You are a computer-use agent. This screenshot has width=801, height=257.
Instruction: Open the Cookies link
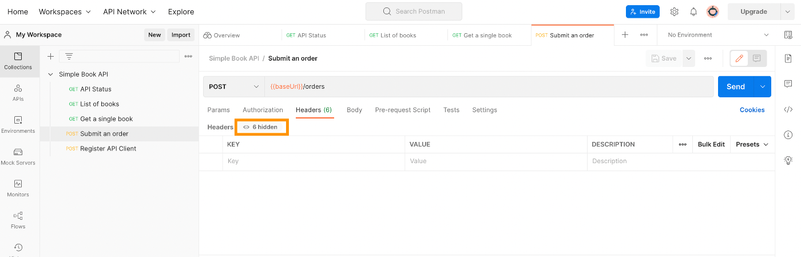coord(752,110)
